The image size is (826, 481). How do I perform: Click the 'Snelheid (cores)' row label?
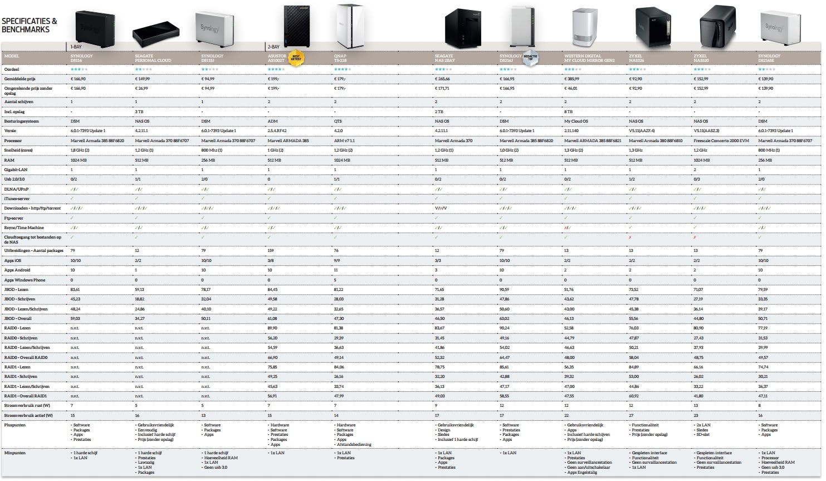pyautogui.click(x=19, y=150)
